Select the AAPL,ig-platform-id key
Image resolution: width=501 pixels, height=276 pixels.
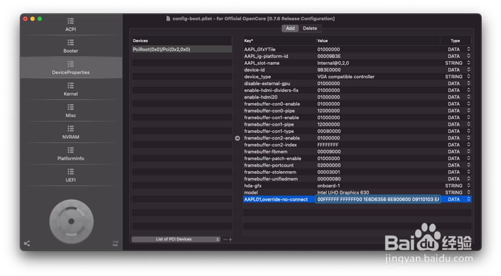coord(266,56)
